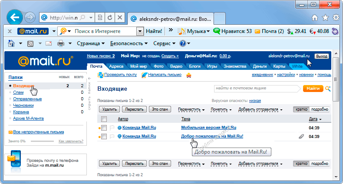Viewport: 343px width, 184px height.
Task: Expand the top Переместить dropdown
Action: 191,109
